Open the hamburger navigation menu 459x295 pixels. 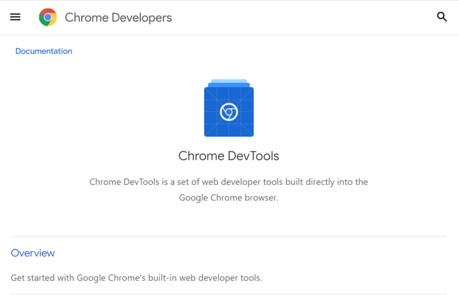[15, 17]
